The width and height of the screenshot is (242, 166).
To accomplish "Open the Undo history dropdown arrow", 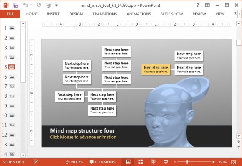I will (x=31, y=5).
